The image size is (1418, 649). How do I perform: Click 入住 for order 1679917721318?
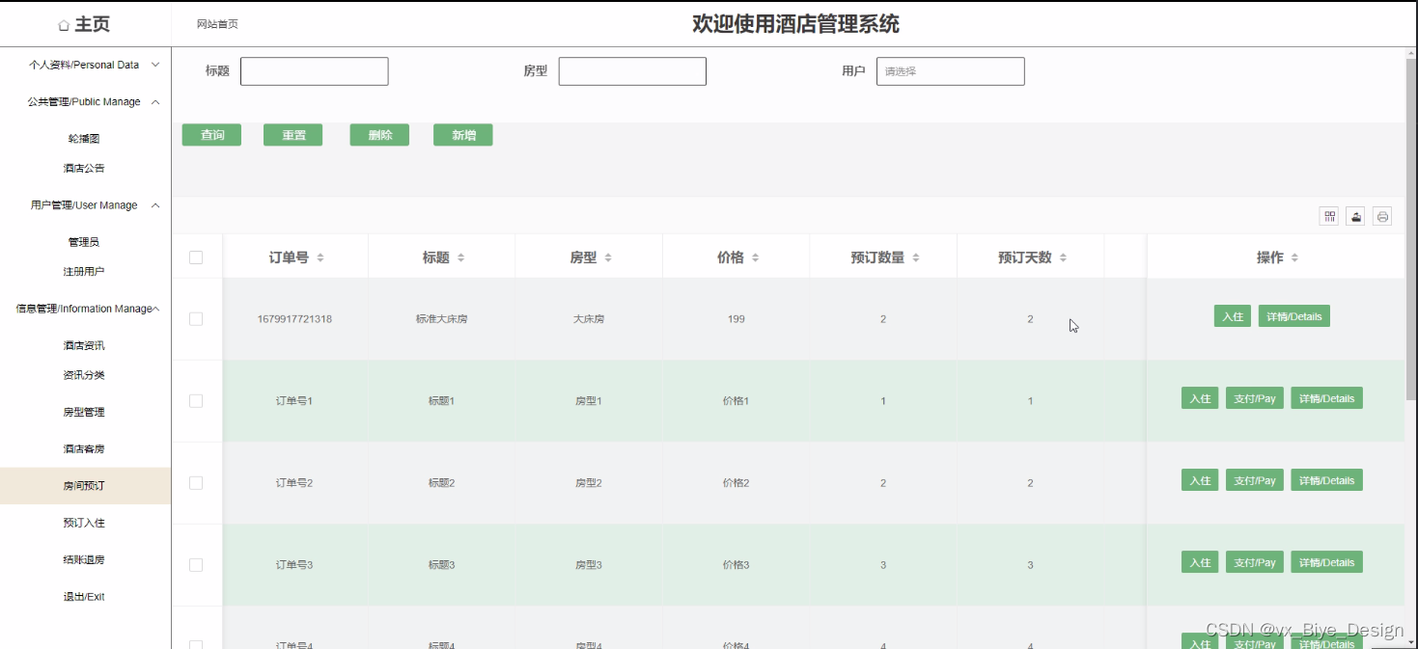point(1233,316)
